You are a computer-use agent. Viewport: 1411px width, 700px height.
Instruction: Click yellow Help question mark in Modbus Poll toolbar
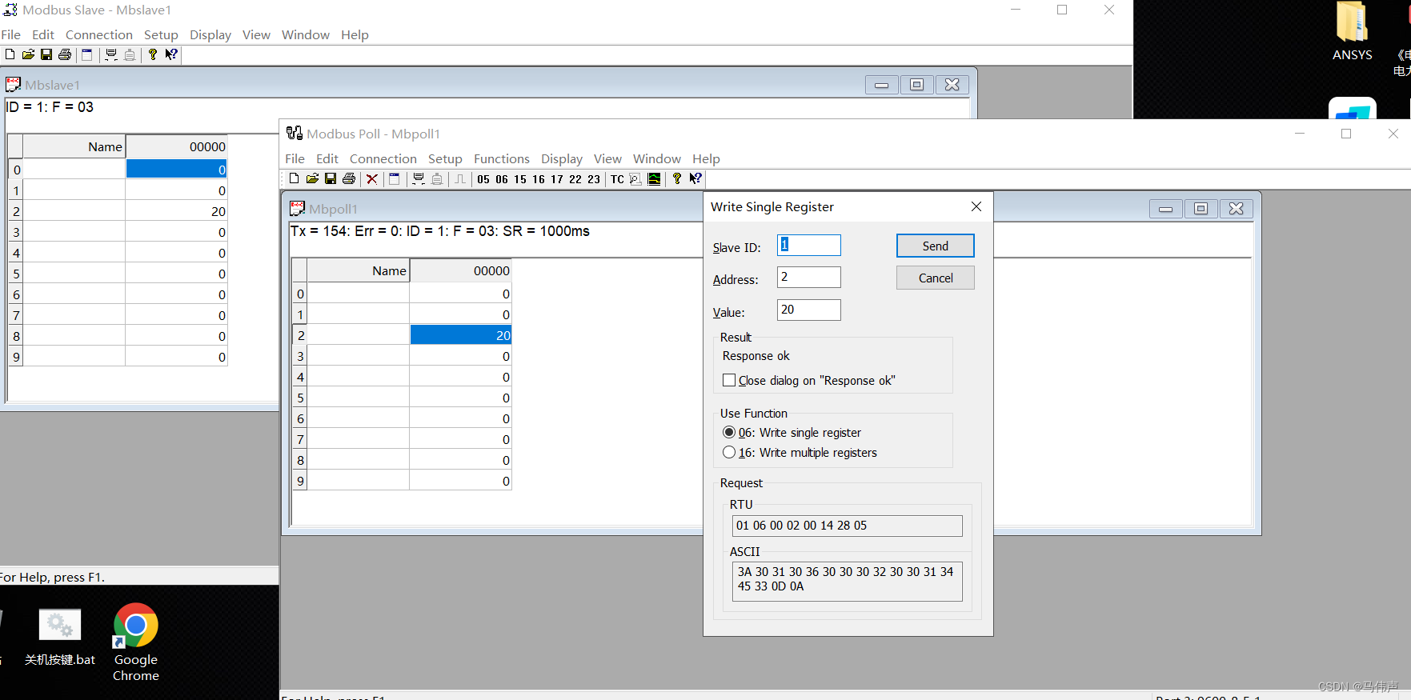click(x=677, y=178)
